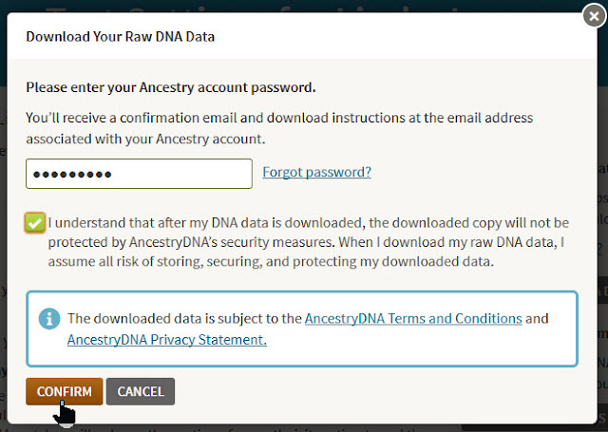The image size is (608, 432).
Task: Open the AncestryDNA Terms and Conditions link
Action: 413,318
